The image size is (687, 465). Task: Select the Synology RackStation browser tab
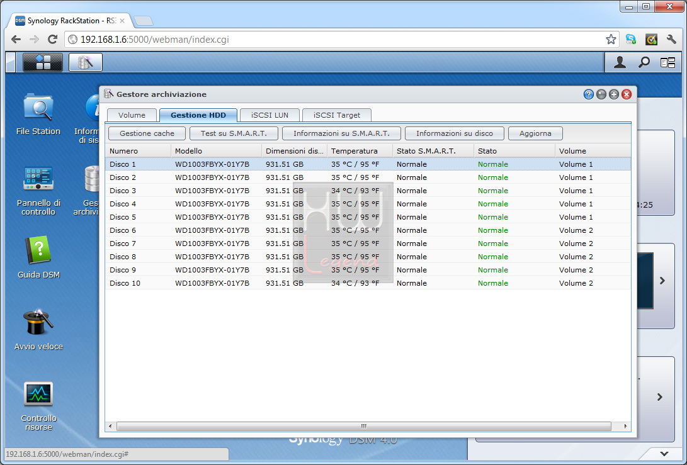(70, 21)
